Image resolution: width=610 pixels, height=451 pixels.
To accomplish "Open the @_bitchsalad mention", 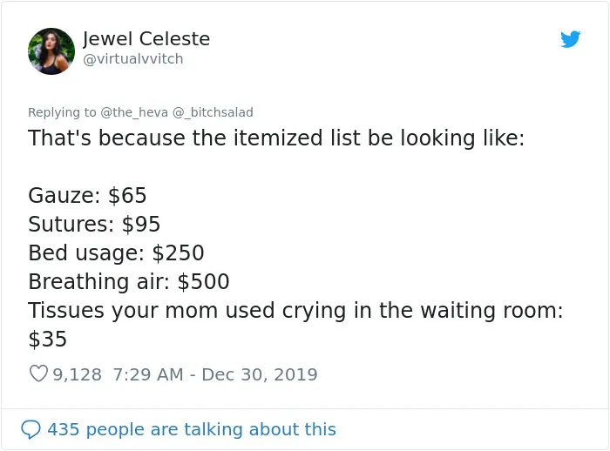I will point(213,112).
